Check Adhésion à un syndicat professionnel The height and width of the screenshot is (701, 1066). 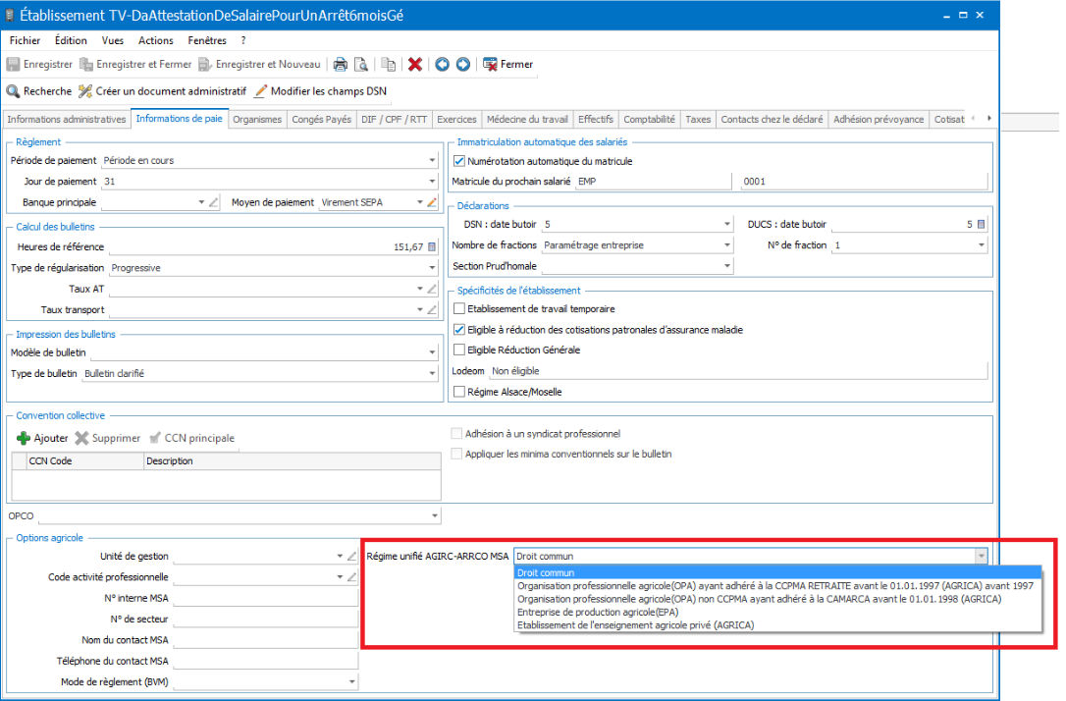[456, 434]
